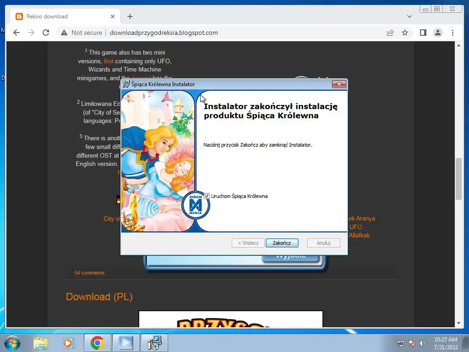Image resolution: width=469 pixels, height=352 pixels.
Task: Click the orange UFO link
Action: click(355, 227)
